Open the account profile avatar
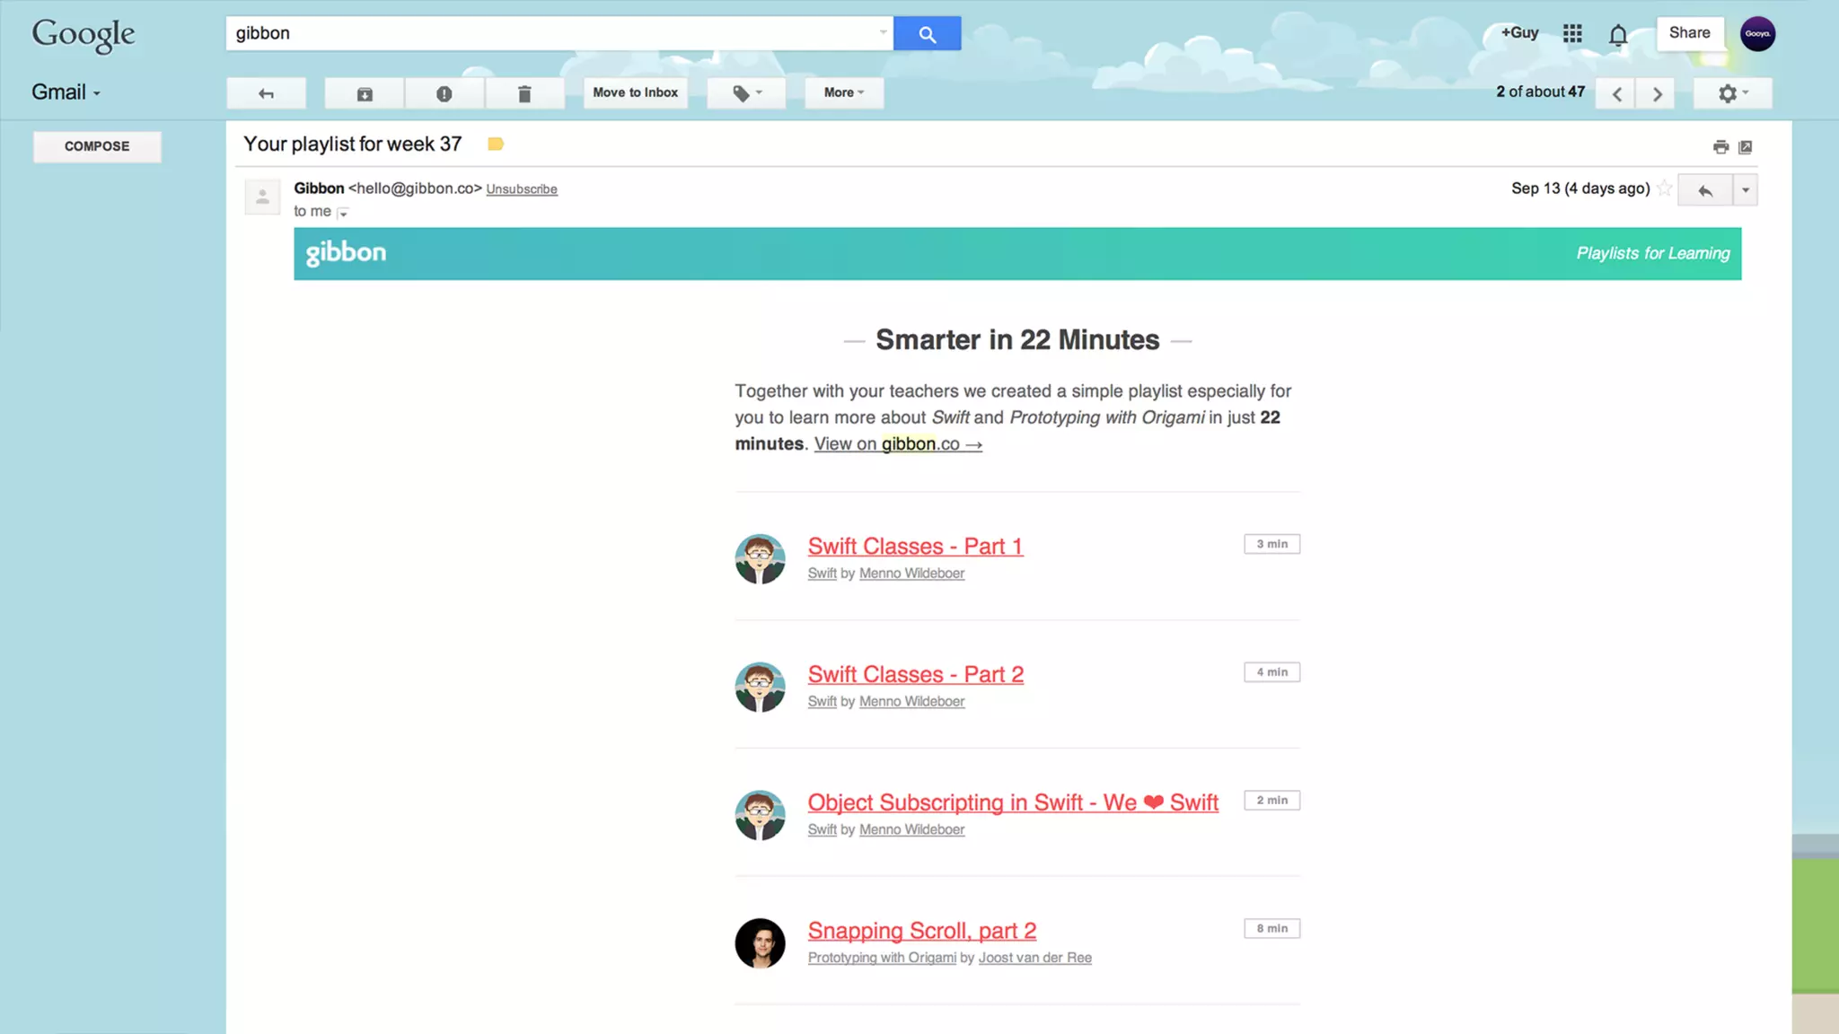Image resolution: width=1839 pixels, height=1034 pixels. click(x=1757, y=34)
